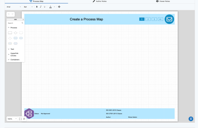
Task: Toggle bold formatting
Action: click(37, 7)
